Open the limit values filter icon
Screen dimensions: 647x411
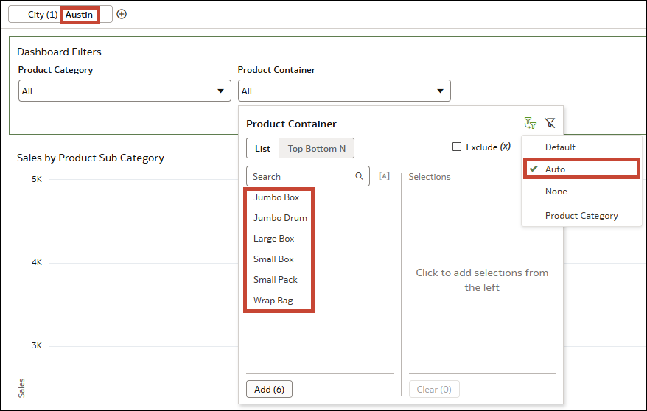coord(529,124)
